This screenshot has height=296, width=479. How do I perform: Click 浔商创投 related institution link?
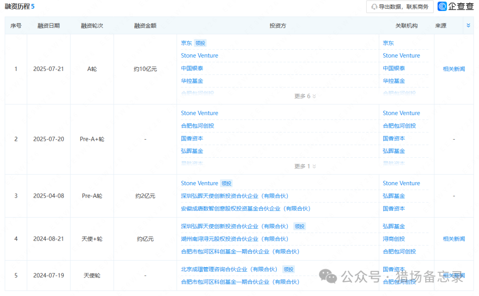394,239
